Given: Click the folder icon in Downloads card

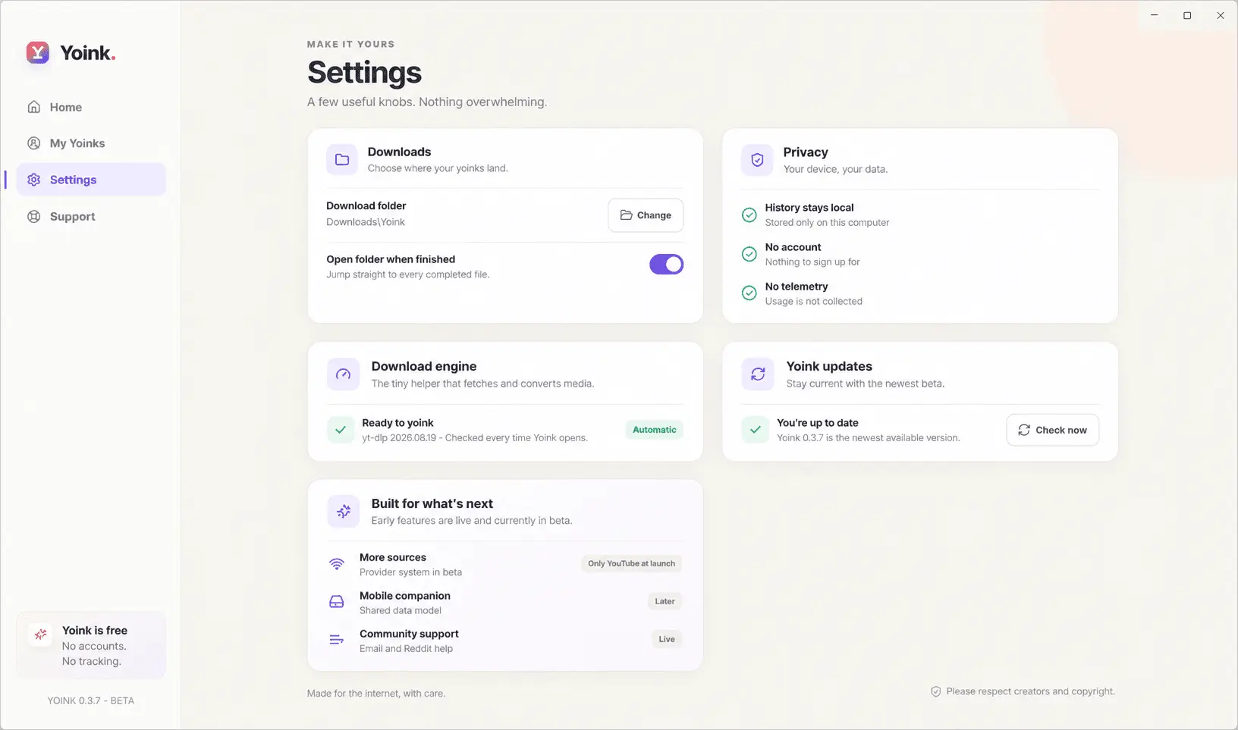Looking at the screenshot, I should tap(342, 160).
